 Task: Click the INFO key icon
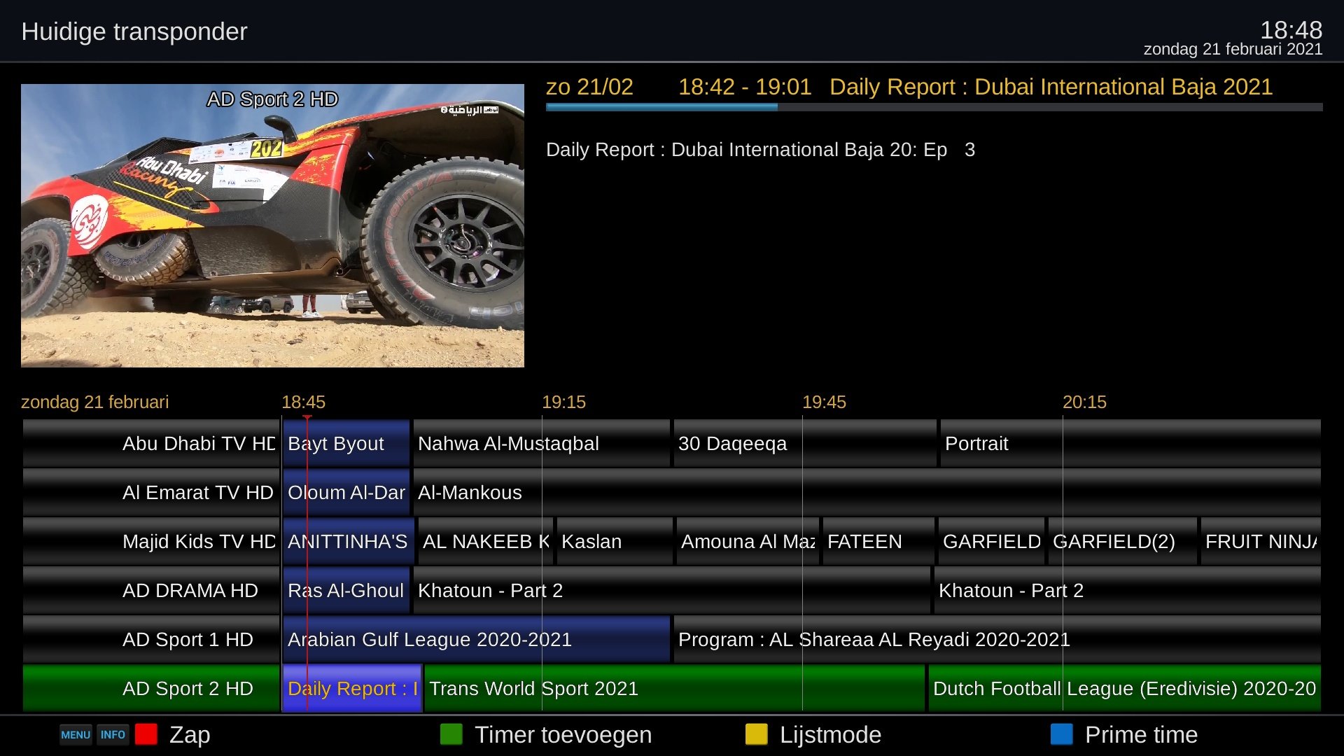click(x=113, y=735)
